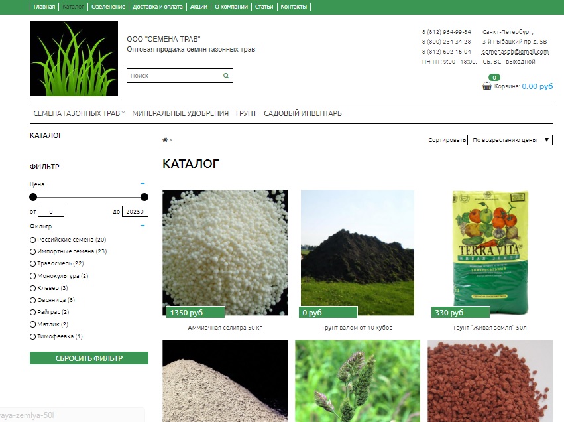Open Грунт category
This screenshot has height=422, width=564.
(247, 113)
